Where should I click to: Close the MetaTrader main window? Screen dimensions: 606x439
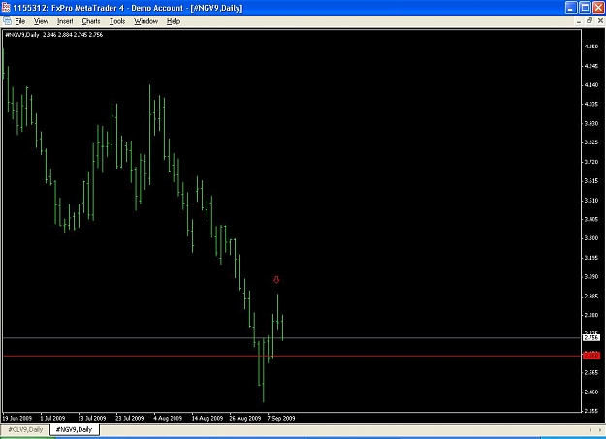click(x=598, y=8)
